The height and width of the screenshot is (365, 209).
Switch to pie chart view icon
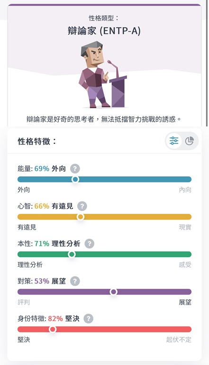point(189,141)
